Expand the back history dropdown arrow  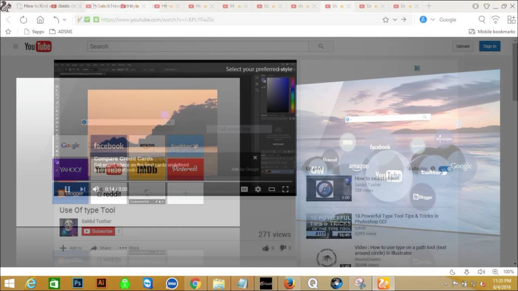tap(64, 20)
